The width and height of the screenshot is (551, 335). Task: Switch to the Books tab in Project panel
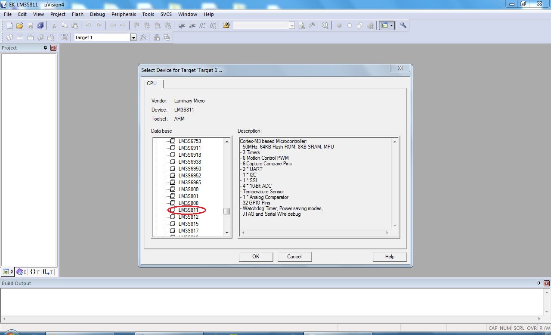21,272
